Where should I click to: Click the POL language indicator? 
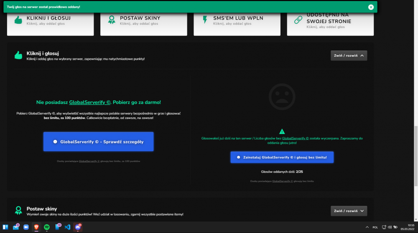375,228
